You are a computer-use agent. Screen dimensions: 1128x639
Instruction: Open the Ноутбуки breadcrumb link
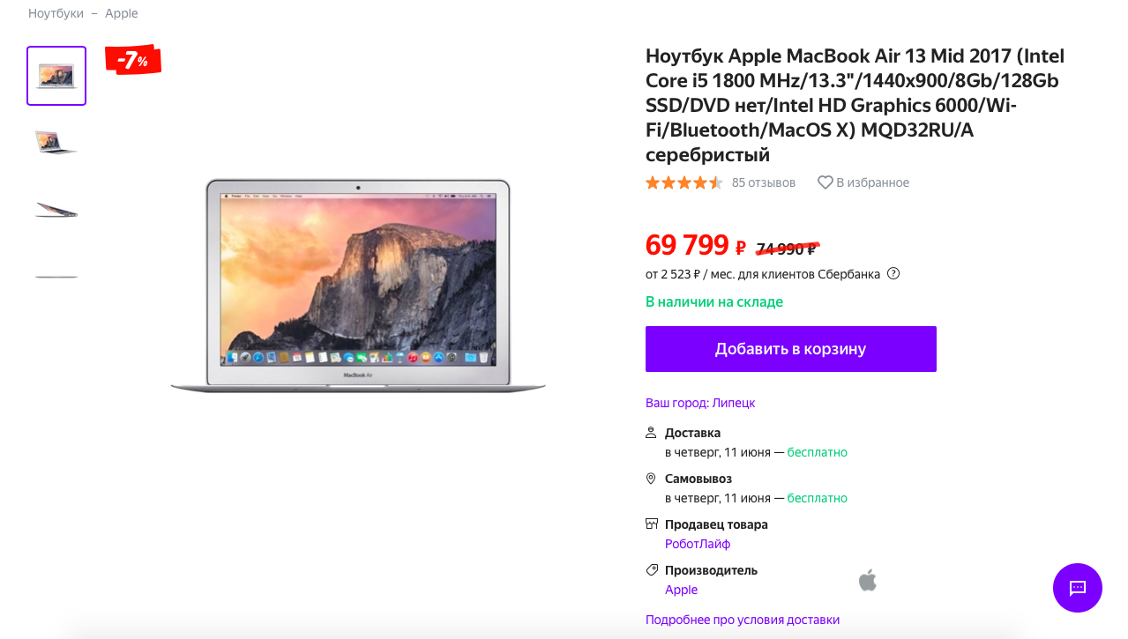tap(56, 13)
